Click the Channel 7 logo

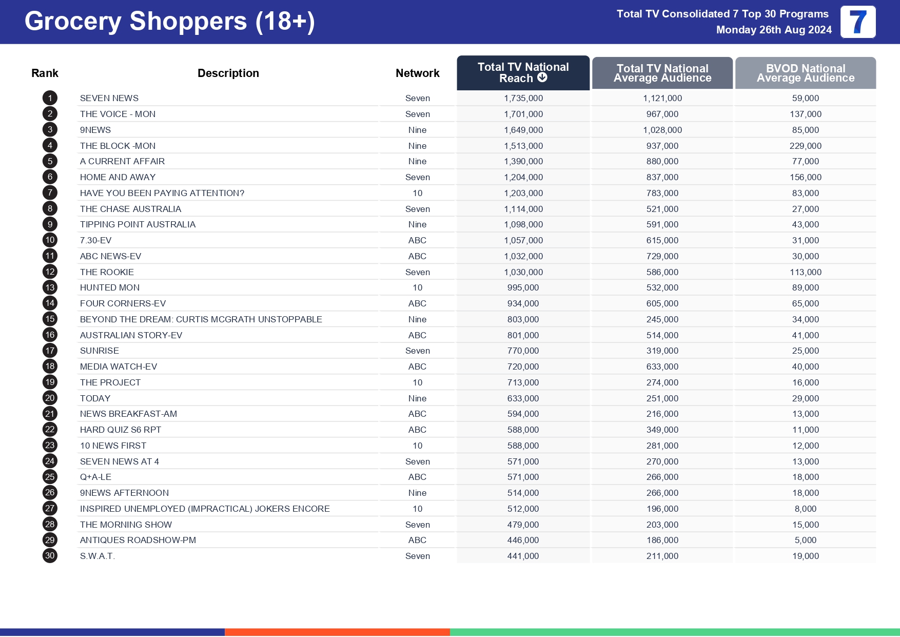tap(857, 22)
